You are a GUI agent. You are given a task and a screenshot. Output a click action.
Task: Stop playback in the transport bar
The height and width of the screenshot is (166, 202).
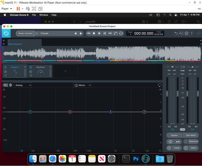coord(94,33)
